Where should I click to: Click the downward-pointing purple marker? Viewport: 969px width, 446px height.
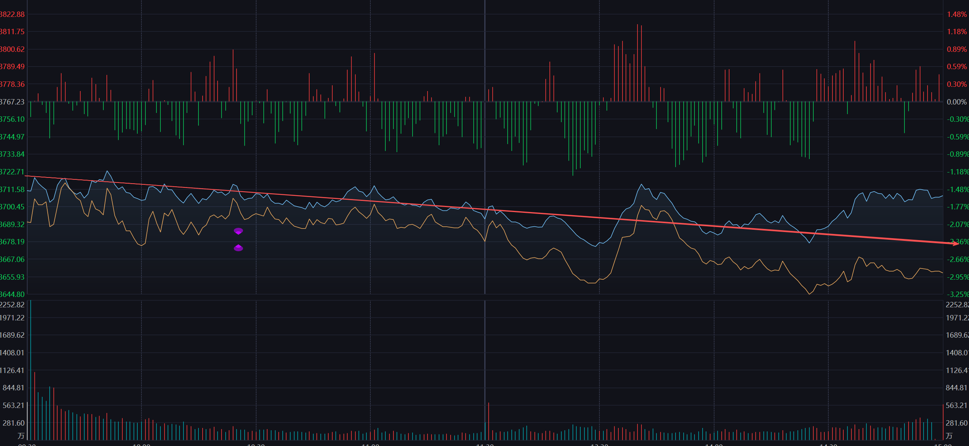point(238,231)
